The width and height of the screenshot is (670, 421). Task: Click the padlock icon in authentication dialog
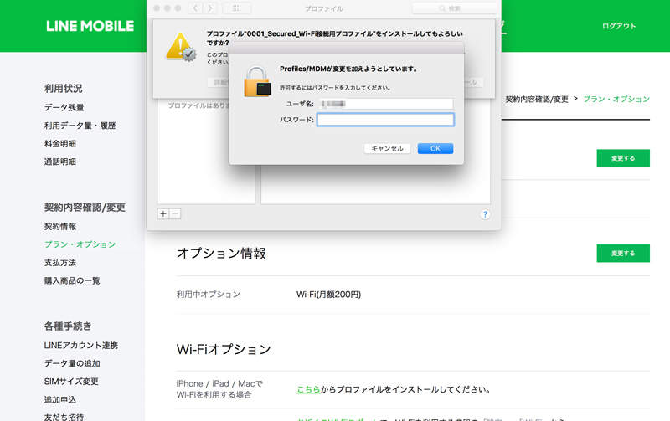(x=257, y=81)
